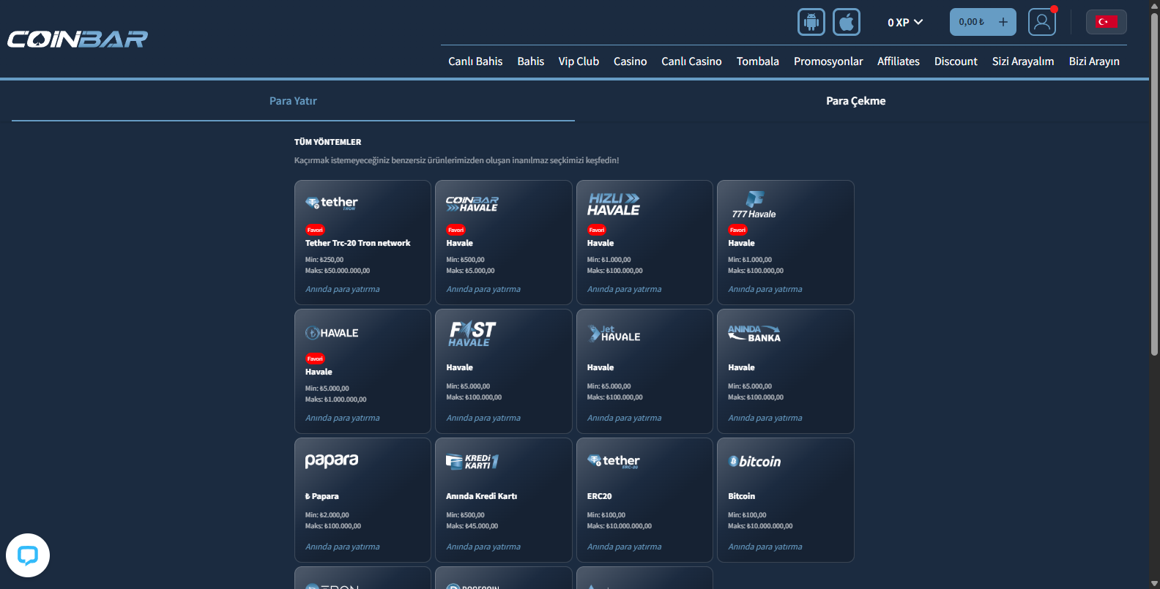Open the user profile icon
Viewport: 1160px width, 589px height.
1042,22
